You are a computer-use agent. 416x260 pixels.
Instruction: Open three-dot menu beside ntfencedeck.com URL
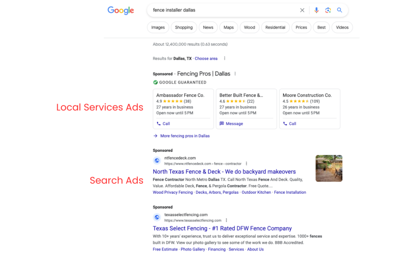[x=247, y=164]
